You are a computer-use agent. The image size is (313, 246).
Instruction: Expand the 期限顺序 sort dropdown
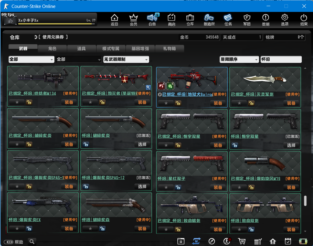coord(239,59)
